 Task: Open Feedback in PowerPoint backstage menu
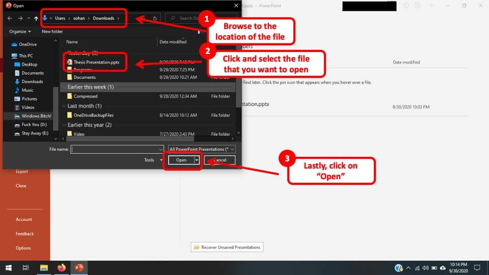click(24, 234)
